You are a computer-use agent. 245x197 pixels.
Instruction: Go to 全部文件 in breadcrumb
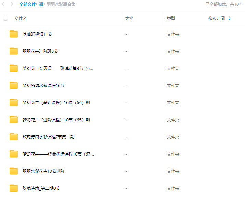point(27,4)
